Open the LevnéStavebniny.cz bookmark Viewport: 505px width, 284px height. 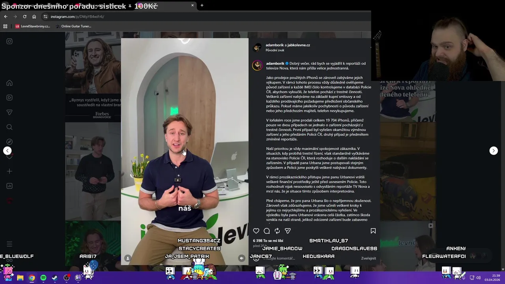pos(32,26)
